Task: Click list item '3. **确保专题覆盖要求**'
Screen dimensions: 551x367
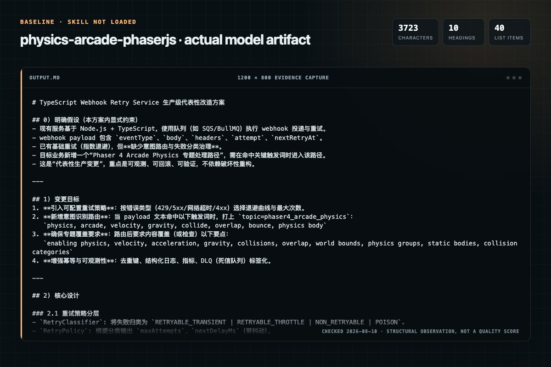Action: [x=130, y=234]
